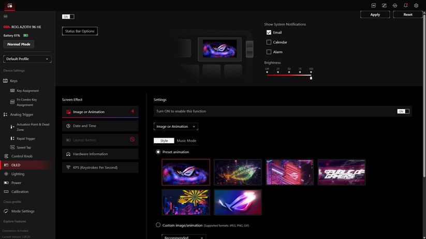Open the Default Profile dropdown
The width and height of the screenshot is (426, 239).
27,59
